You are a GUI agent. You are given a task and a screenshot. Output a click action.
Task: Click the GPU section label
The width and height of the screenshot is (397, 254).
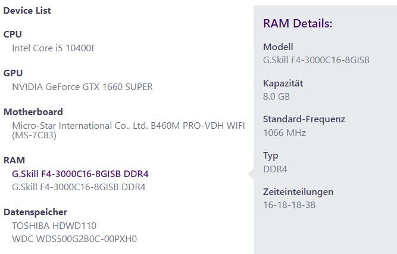[x=13, y=73]
